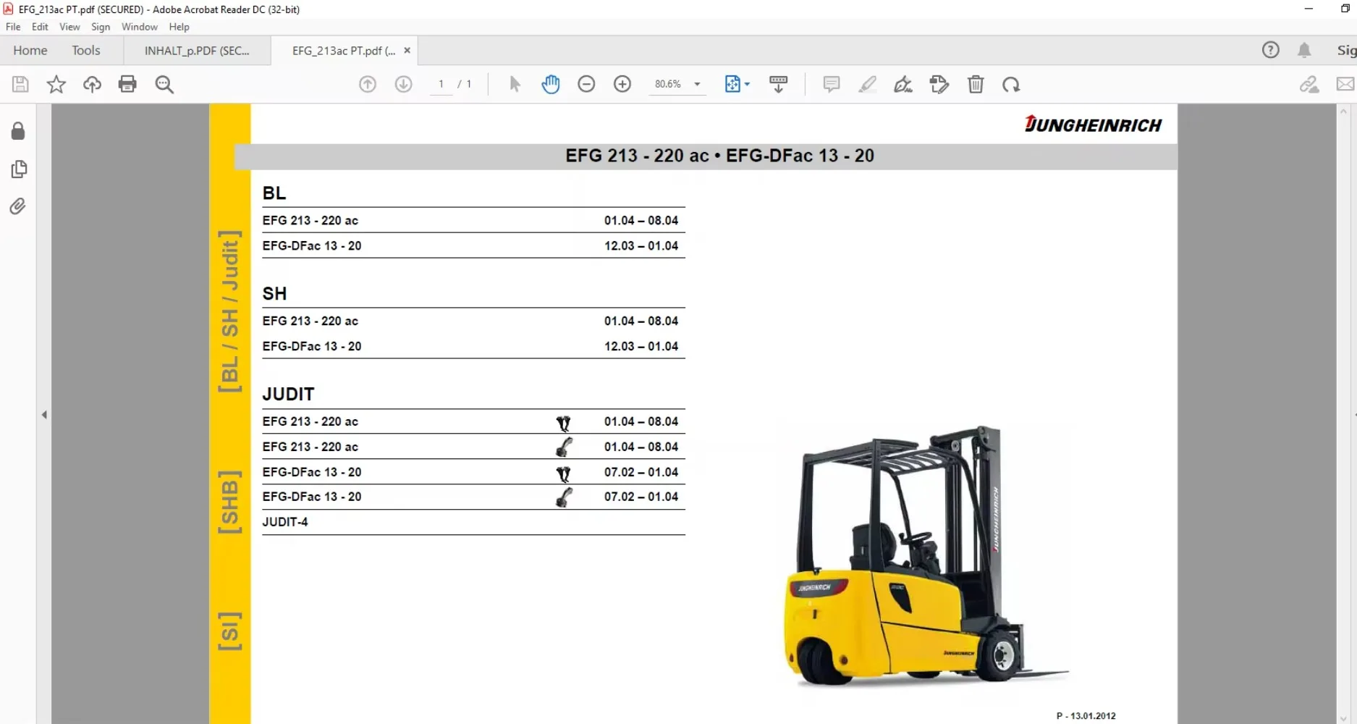Screen dimensions: 1357x724
Task: Click the stamp tool icon
Action: pyautogui.click(x=939, y=85)
